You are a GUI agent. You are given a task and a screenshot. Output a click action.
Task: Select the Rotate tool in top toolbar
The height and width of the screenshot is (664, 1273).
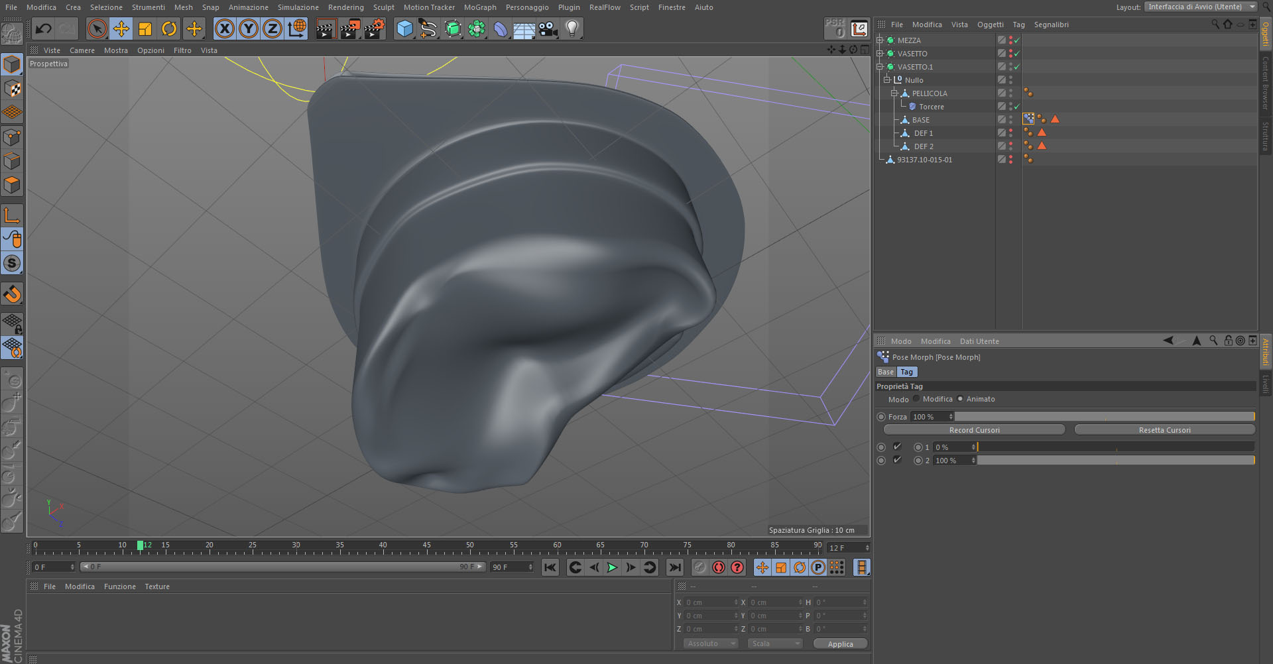pyautogui.click(x=169, y=28)
